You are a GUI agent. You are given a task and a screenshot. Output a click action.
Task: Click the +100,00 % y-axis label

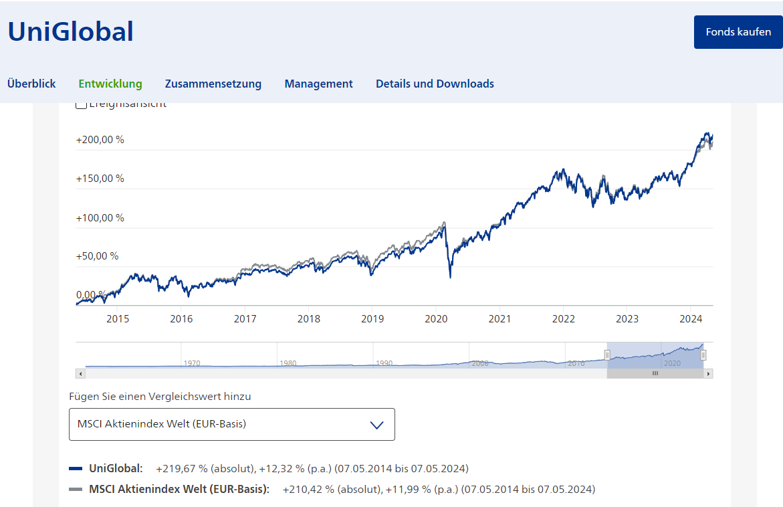pyautogui.click(x=100, y=218)
